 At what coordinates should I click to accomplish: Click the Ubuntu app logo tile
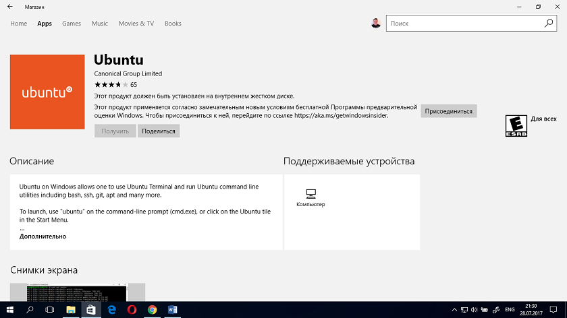tap(47, 92)
